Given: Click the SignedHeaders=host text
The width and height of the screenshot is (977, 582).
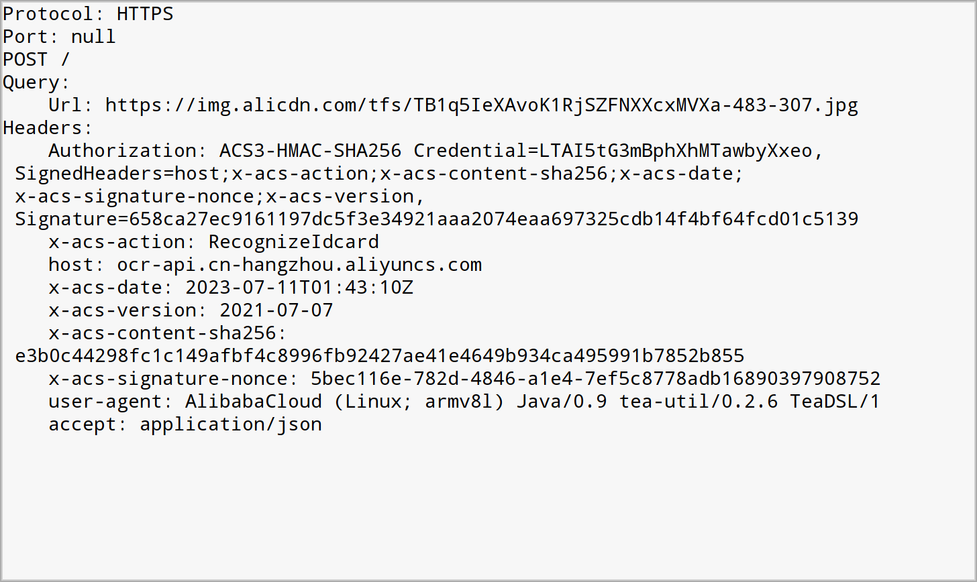Looking at the screenshot, I should (x=117, y=174).
